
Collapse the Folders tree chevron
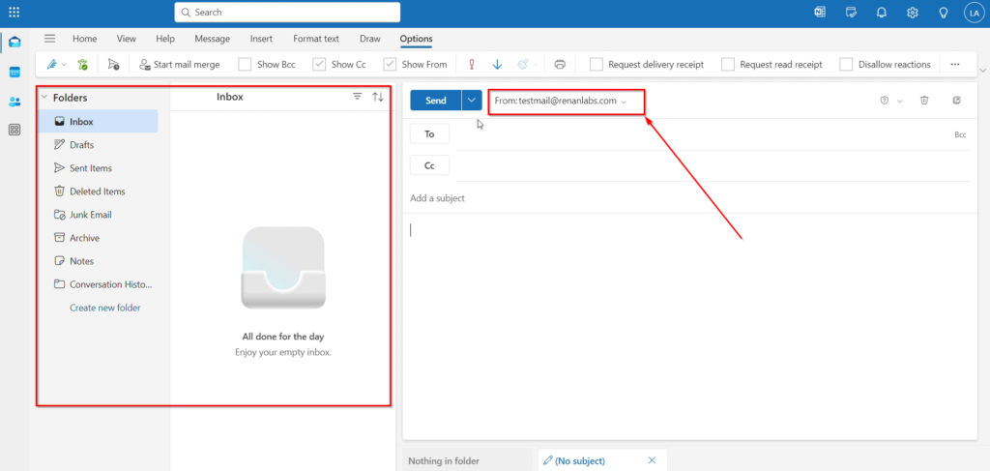click(x=44, y=98)
